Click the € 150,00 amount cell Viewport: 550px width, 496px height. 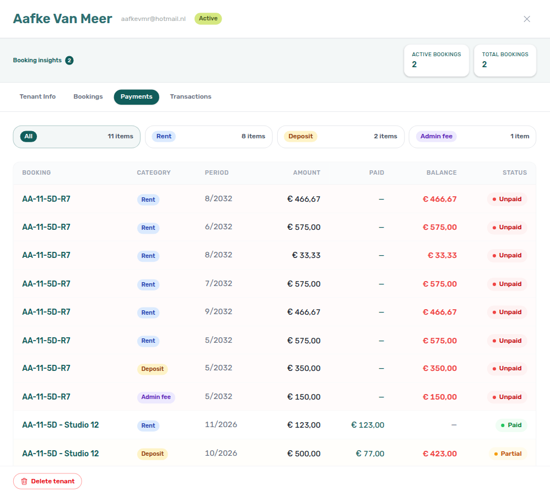[x=304, y=397]
